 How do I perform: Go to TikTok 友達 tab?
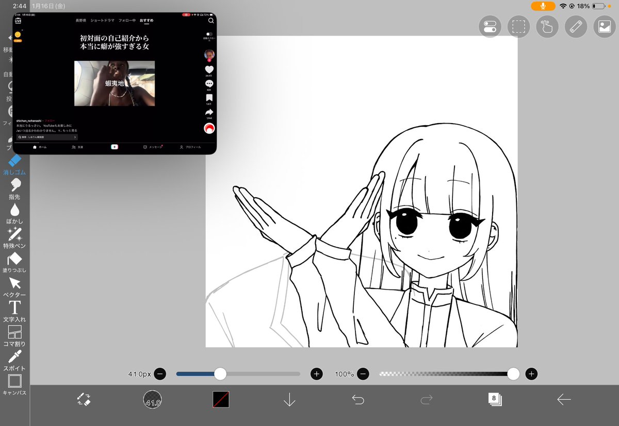click(x=77, y=147)
